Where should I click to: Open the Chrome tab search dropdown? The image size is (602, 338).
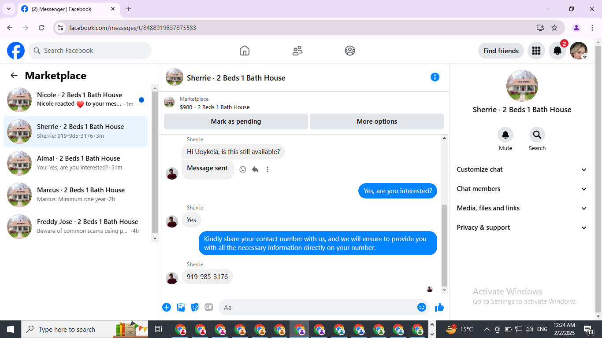pyautogui.click(x=8, y=9)
